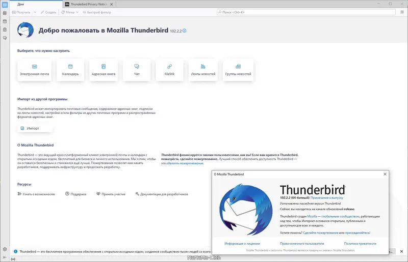Viewport: 408px width, 262px height.
Task: Open сделать пожертвование donation link
Action: coord(185,163)
